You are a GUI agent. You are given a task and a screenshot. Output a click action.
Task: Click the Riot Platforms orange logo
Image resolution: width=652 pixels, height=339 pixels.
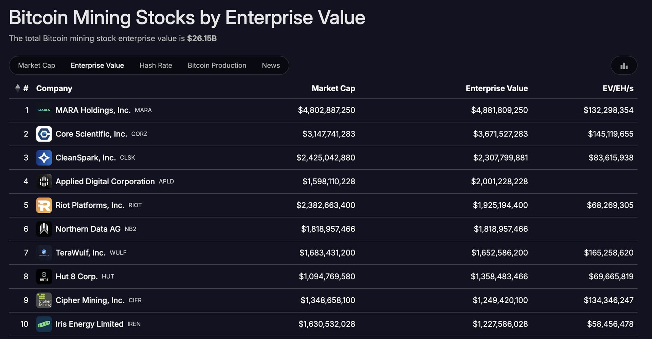tap(44, 205)
